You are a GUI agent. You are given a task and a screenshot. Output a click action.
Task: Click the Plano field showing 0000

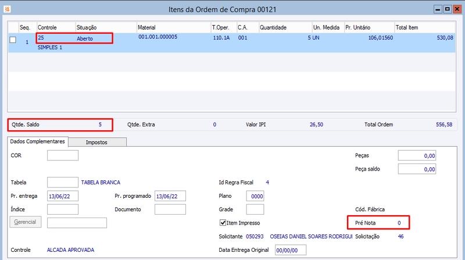255,196
